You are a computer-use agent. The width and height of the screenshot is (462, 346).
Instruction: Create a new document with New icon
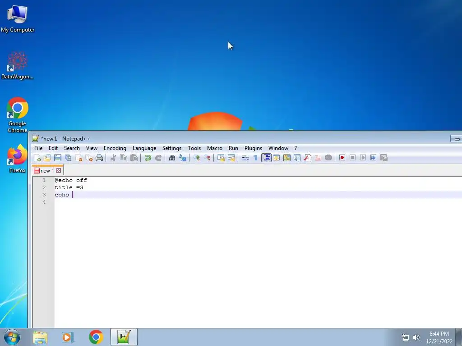coord(37,158)
